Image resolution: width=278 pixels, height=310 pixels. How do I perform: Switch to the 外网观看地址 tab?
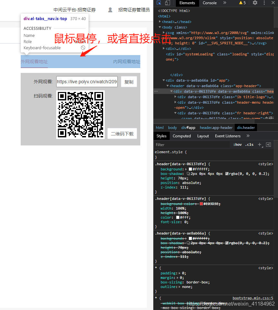[x=34, y=62]
